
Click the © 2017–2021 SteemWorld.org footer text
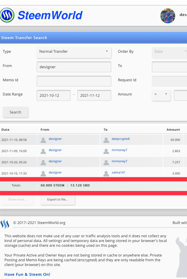pos(39,223)
